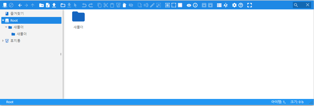Select the 새폴더 folder thumbnail

coord(78,17)
